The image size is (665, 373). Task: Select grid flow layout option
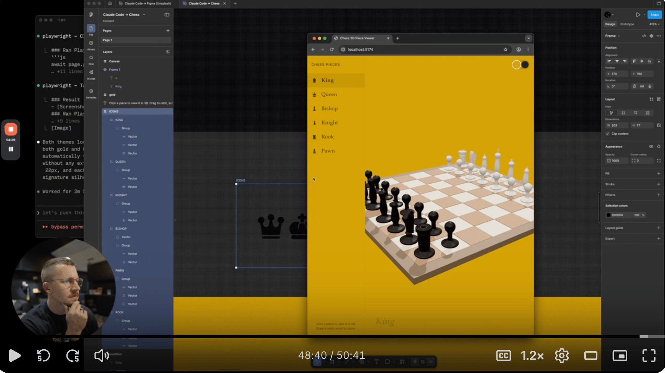647,113
